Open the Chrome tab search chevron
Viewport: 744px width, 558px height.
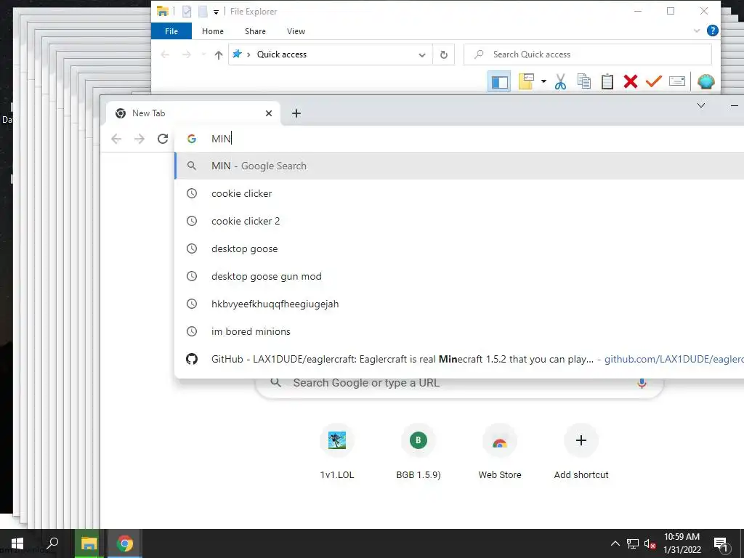(x=701, y=105)
